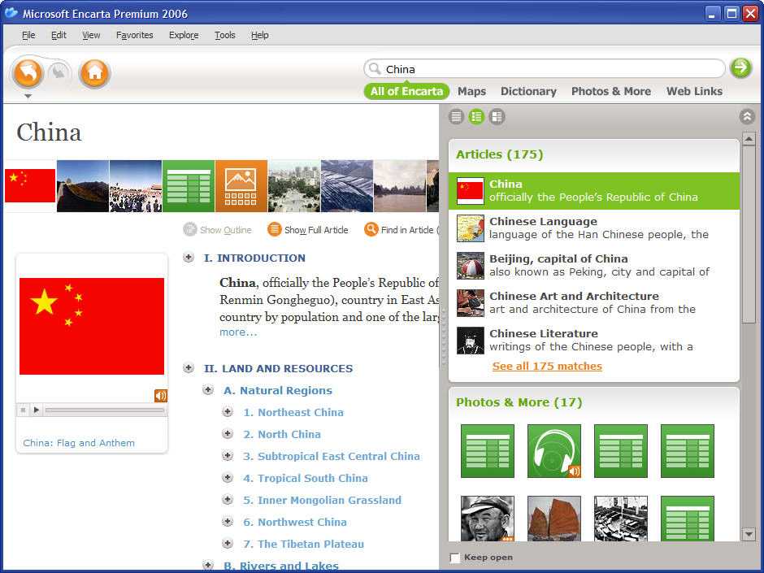Click the Beijing article thumbnail icon

(471, 266)
